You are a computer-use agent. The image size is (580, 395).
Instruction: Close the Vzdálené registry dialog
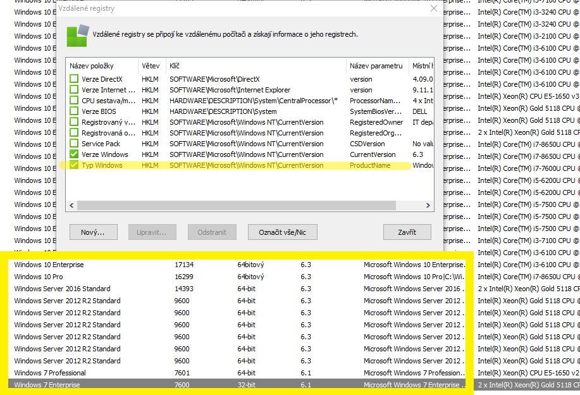click(433, 9)
